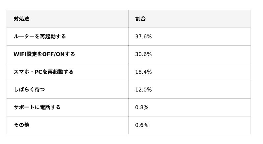Image resolution: width=263 pixels, height=144 pixels.
Task: Click the 0.6% percentage value
Action: click(142, 125)
